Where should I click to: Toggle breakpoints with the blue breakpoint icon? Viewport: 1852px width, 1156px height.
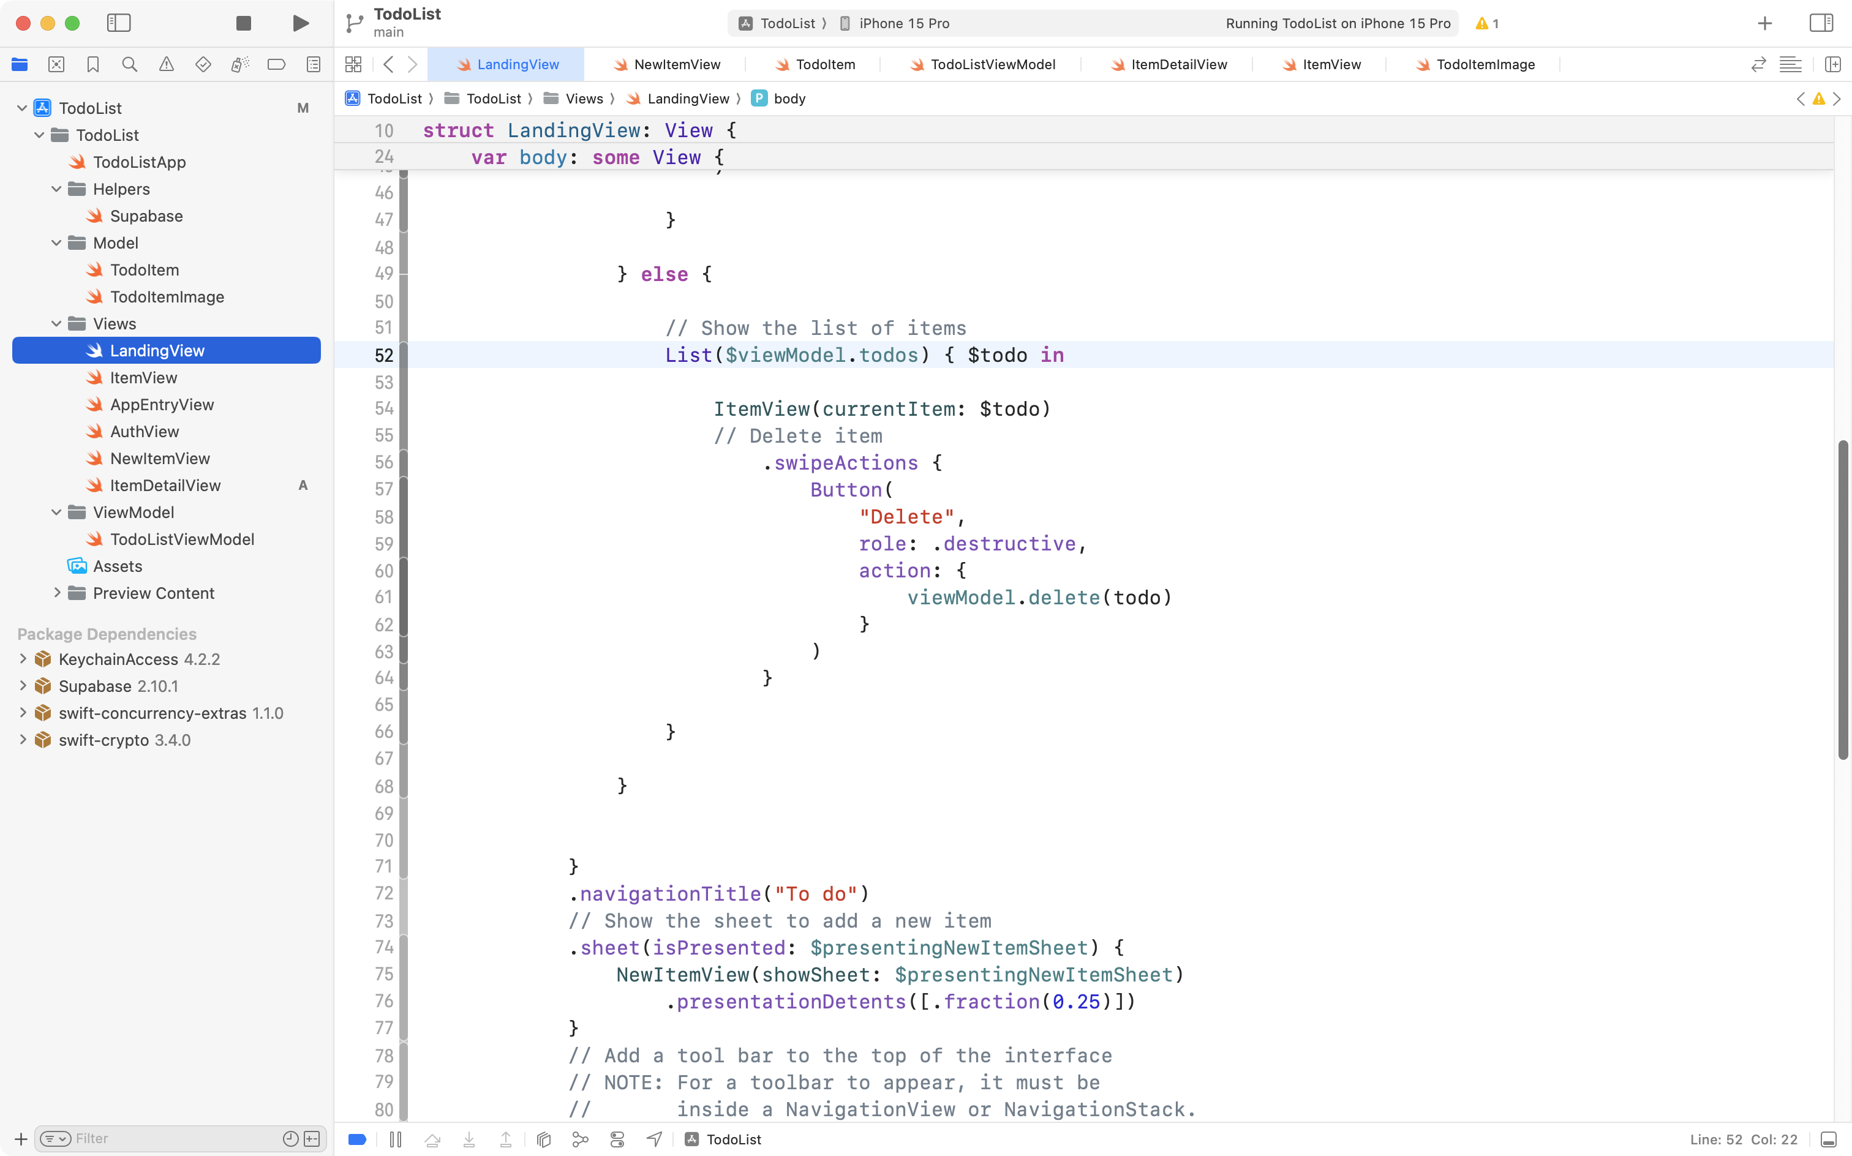coord(356,1139)
